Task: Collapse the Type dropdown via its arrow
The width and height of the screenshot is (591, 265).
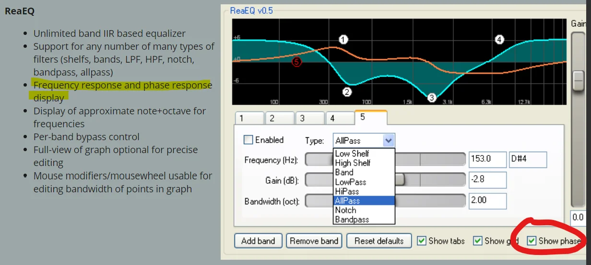Action: pyautogui.click(x=389, y=141)
